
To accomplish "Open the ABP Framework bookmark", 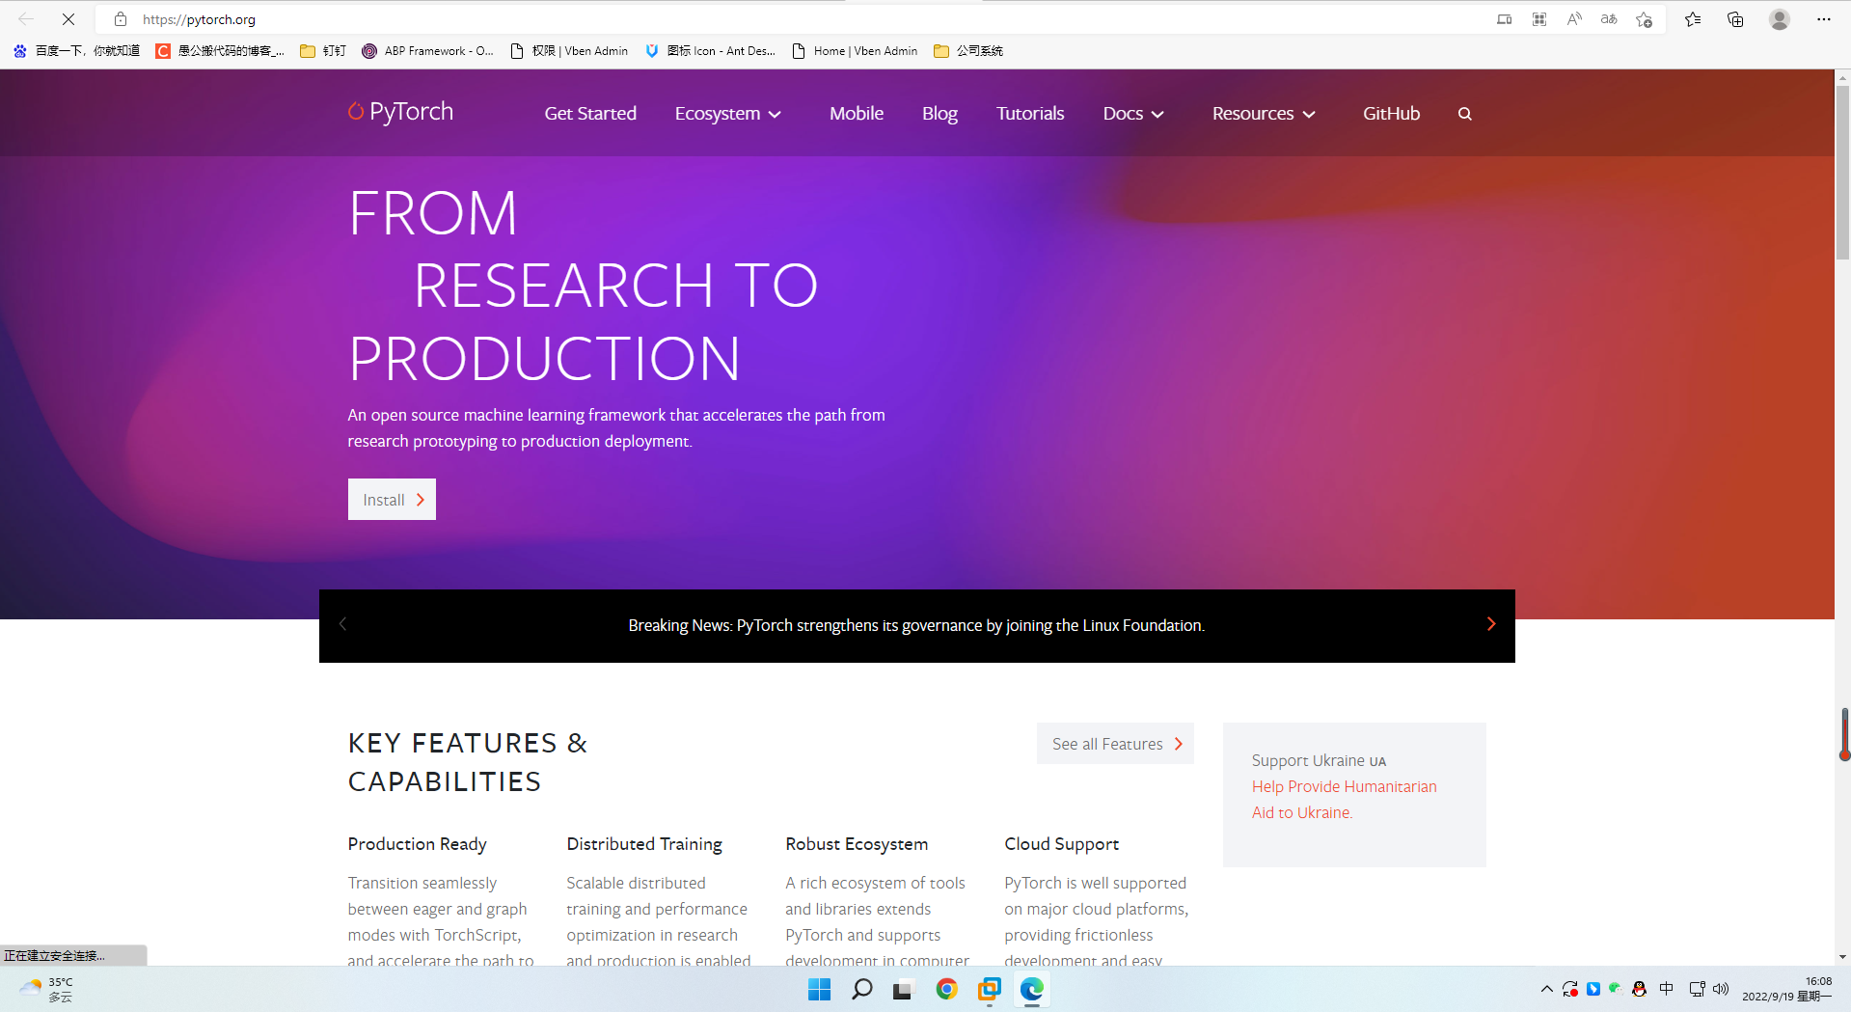I will 427,51.
